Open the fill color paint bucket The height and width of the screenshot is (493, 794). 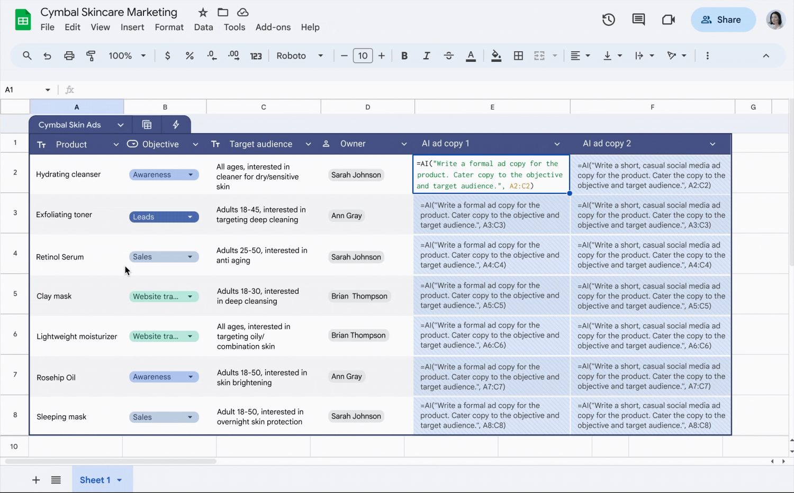point(496,56)
